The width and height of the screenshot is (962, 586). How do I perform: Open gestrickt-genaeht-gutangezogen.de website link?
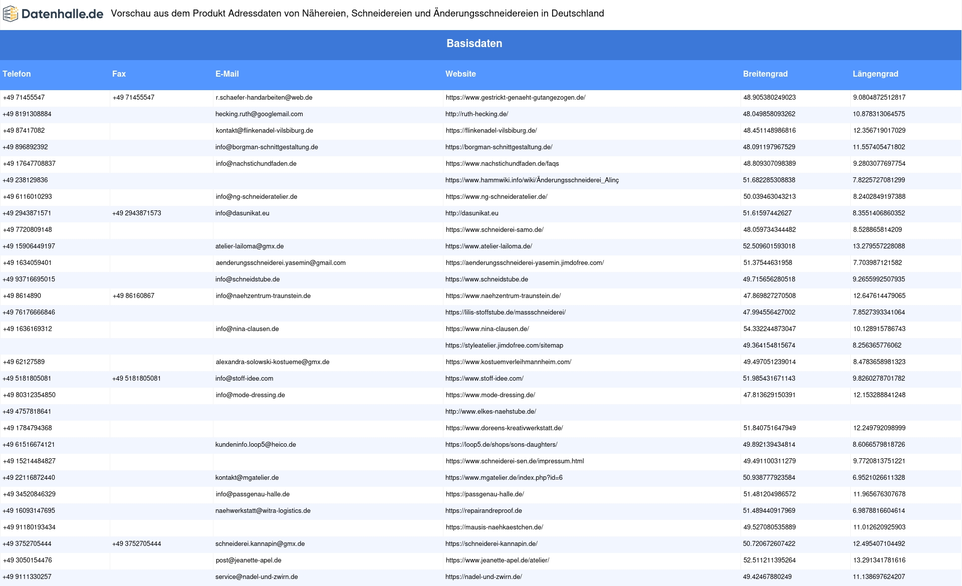(516, 98)
